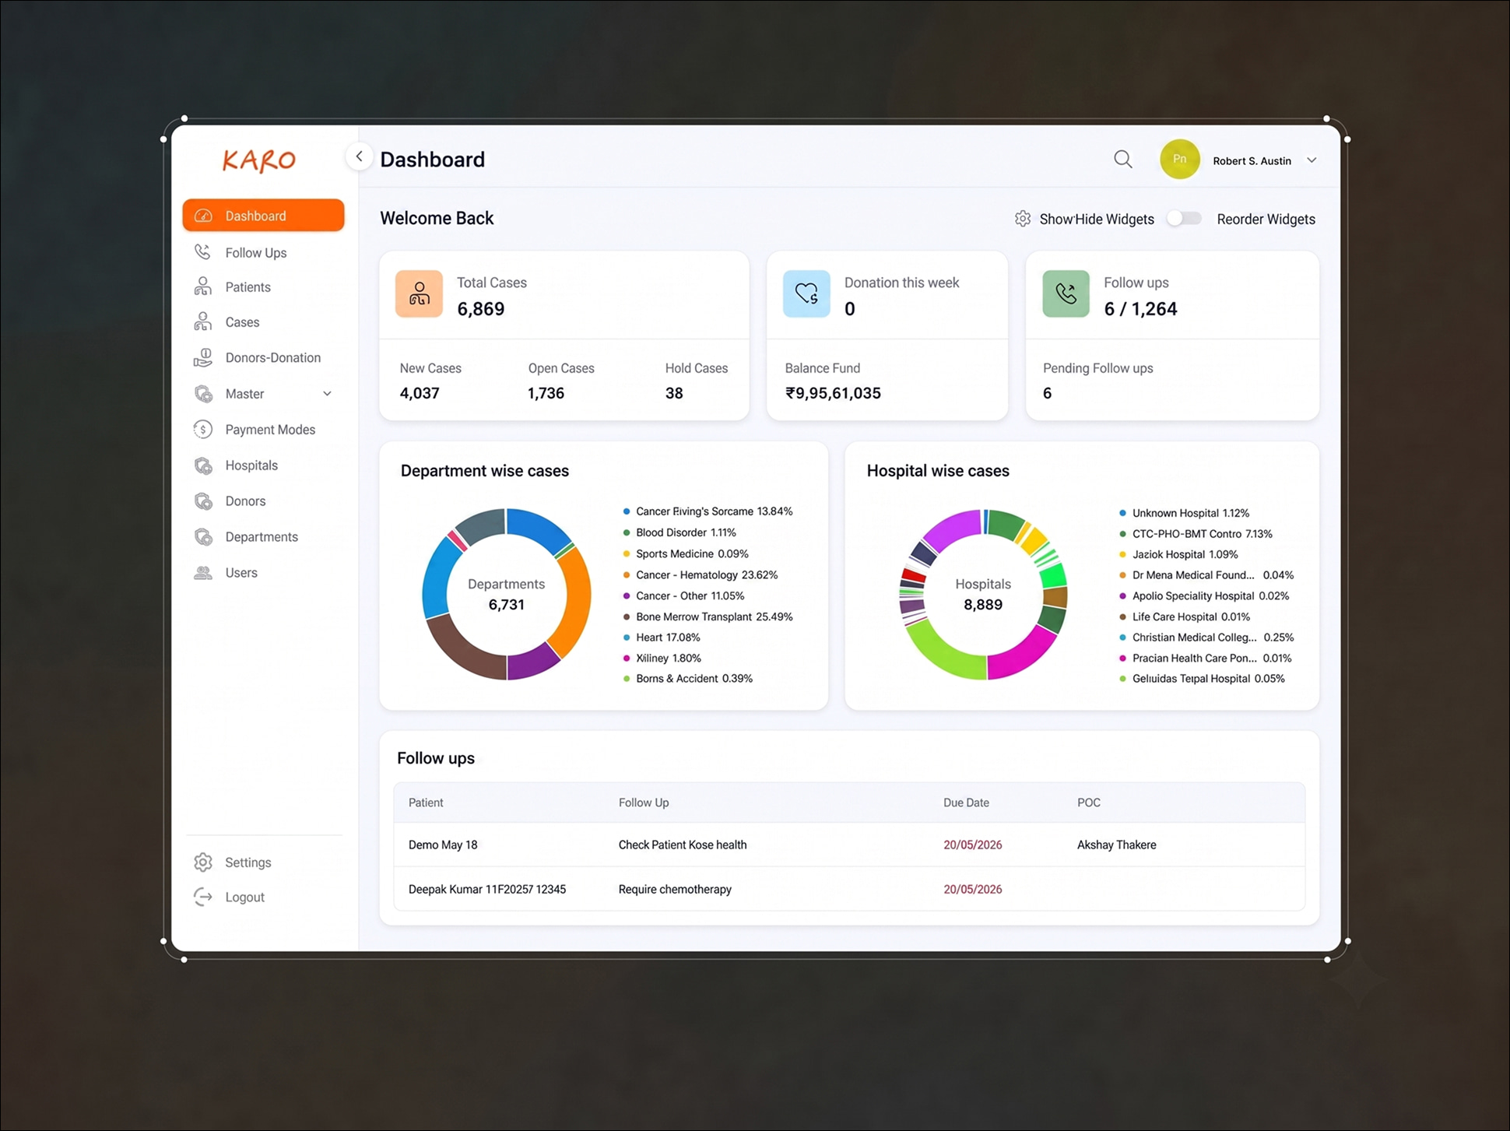Click the yellow Pn user avatar
1510x1131 pixels.
(1179, 159)
